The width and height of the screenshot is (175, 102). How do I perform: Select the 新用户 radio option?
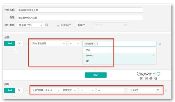tap(75, 25)
